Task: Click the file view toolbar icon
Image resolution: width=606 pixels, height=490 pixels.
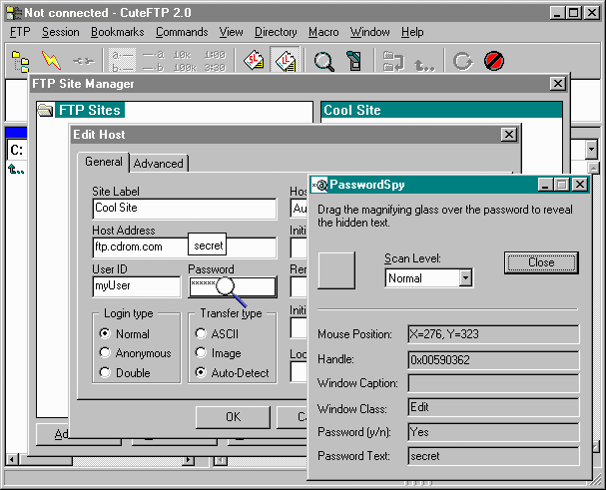Action: pyautogui.click(x=354, y=61)
